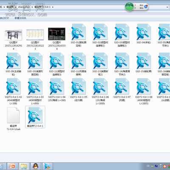Click the SSDT2-0.4-1-07 file name label

pyautogui.click(x=122, y=99)
